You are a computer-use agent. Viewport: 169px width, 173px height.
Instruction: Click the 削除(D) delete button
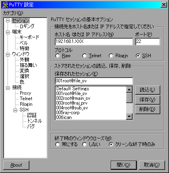click(148, 109)
